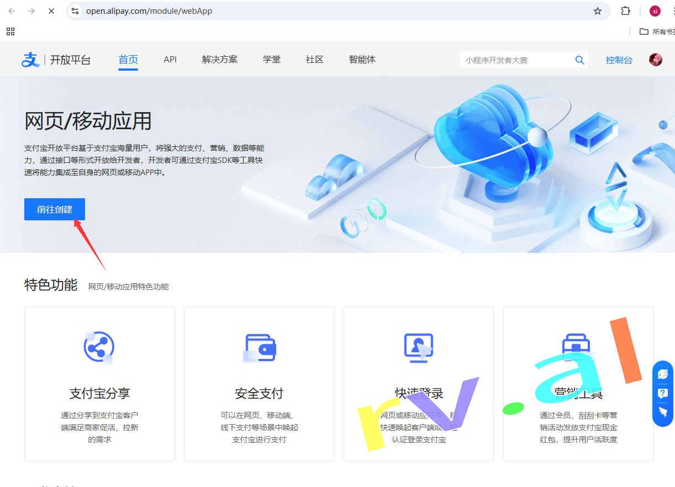The image size is (675, 487).
Task: Click the description 通过分享到支付宝客户端
Action: coord(99,427)
